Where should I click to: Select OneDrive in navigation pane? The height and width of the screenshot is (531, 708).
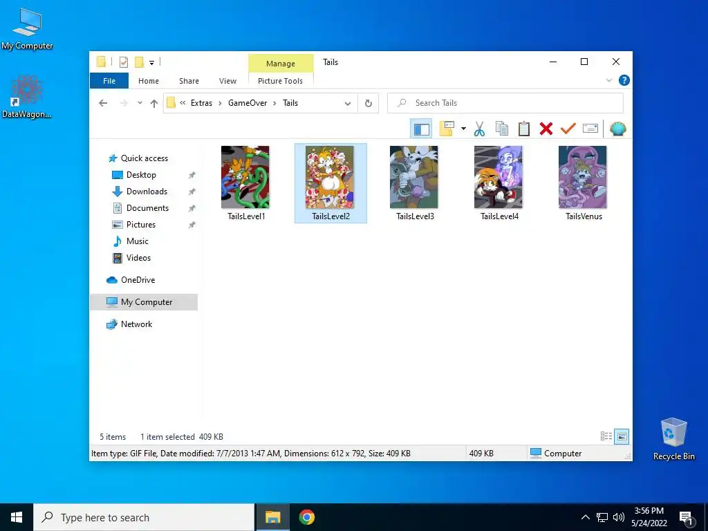coord(138,280)
